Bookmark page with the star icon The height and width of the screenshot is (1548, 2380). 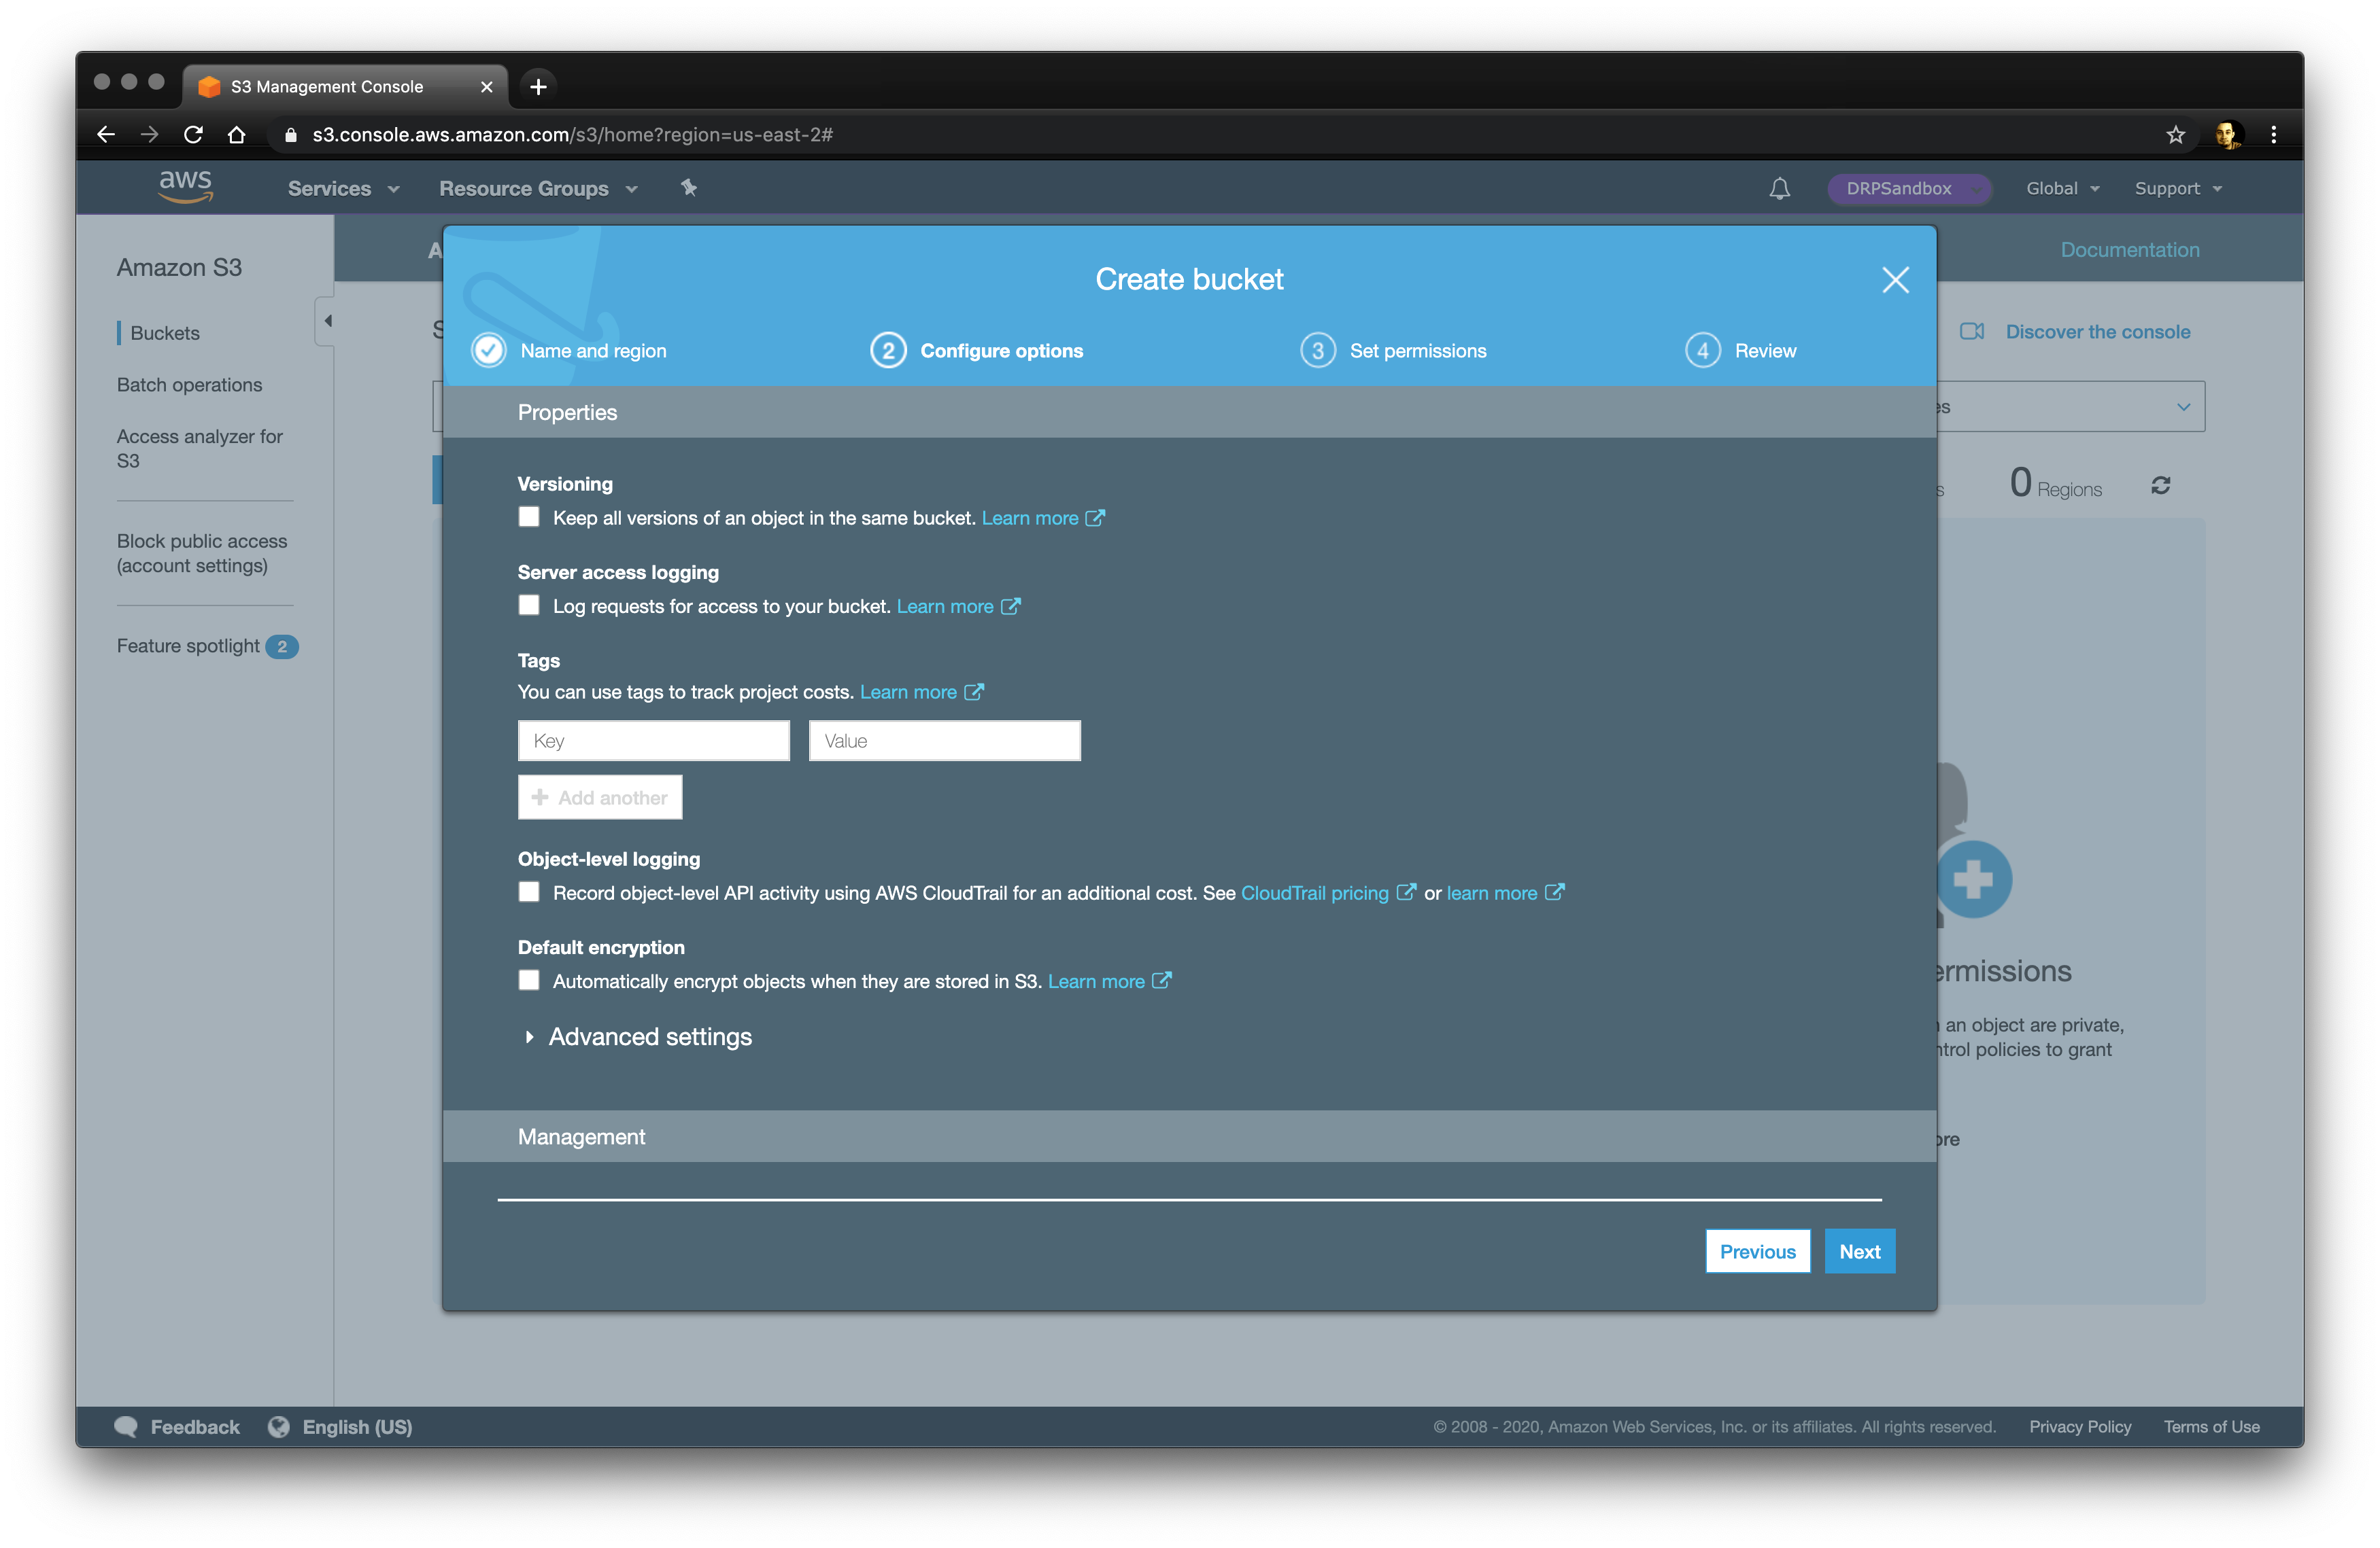2175,135
